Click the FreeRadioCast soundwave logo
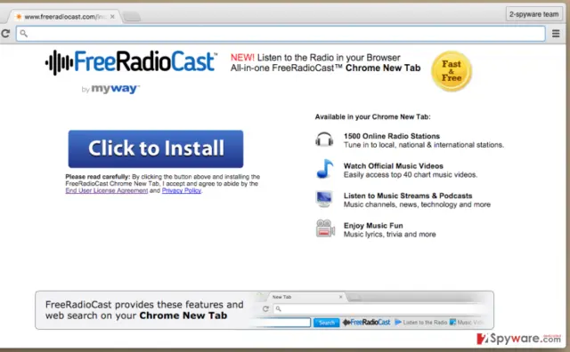 coord(131,62)
